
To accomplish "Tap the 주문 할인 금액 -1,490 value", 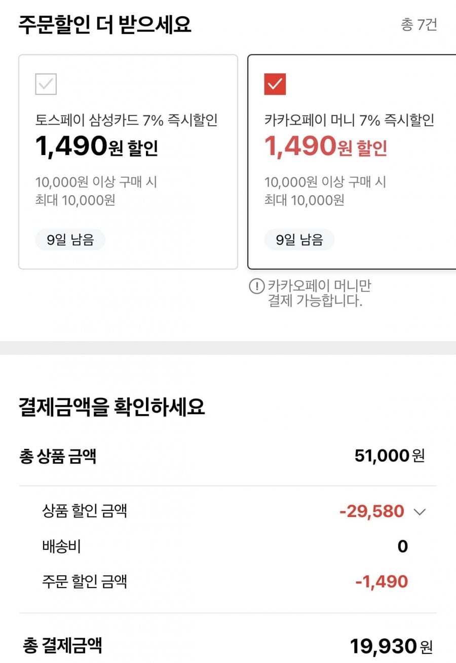I will click(x=382, y=581).
